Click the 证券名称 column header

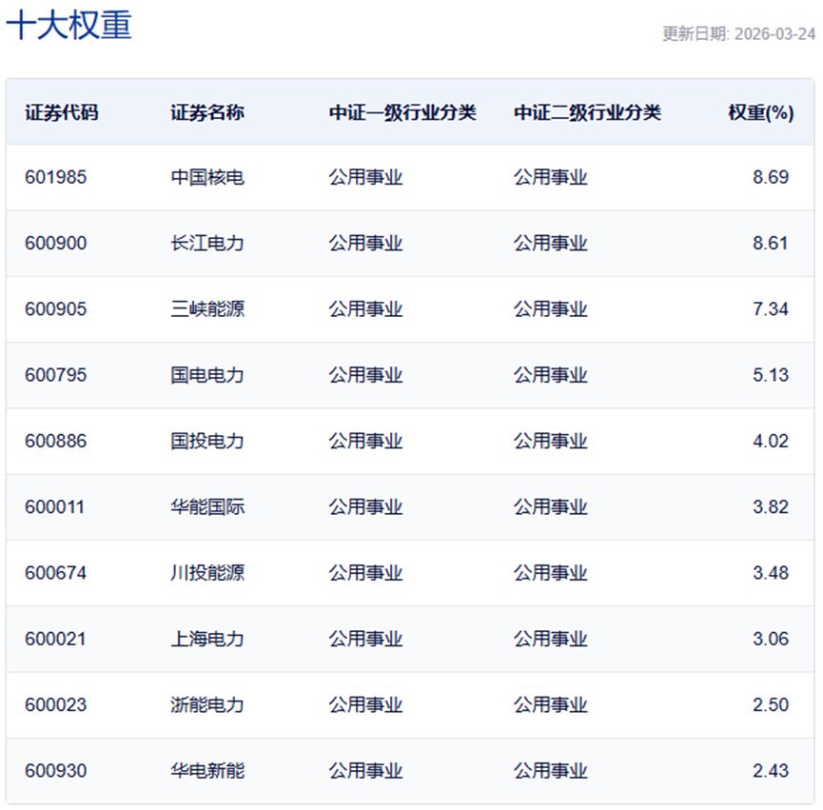[207, 112]
